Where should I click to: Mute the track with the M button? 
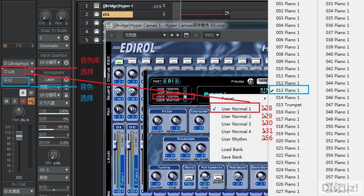[x=7, y=101]
